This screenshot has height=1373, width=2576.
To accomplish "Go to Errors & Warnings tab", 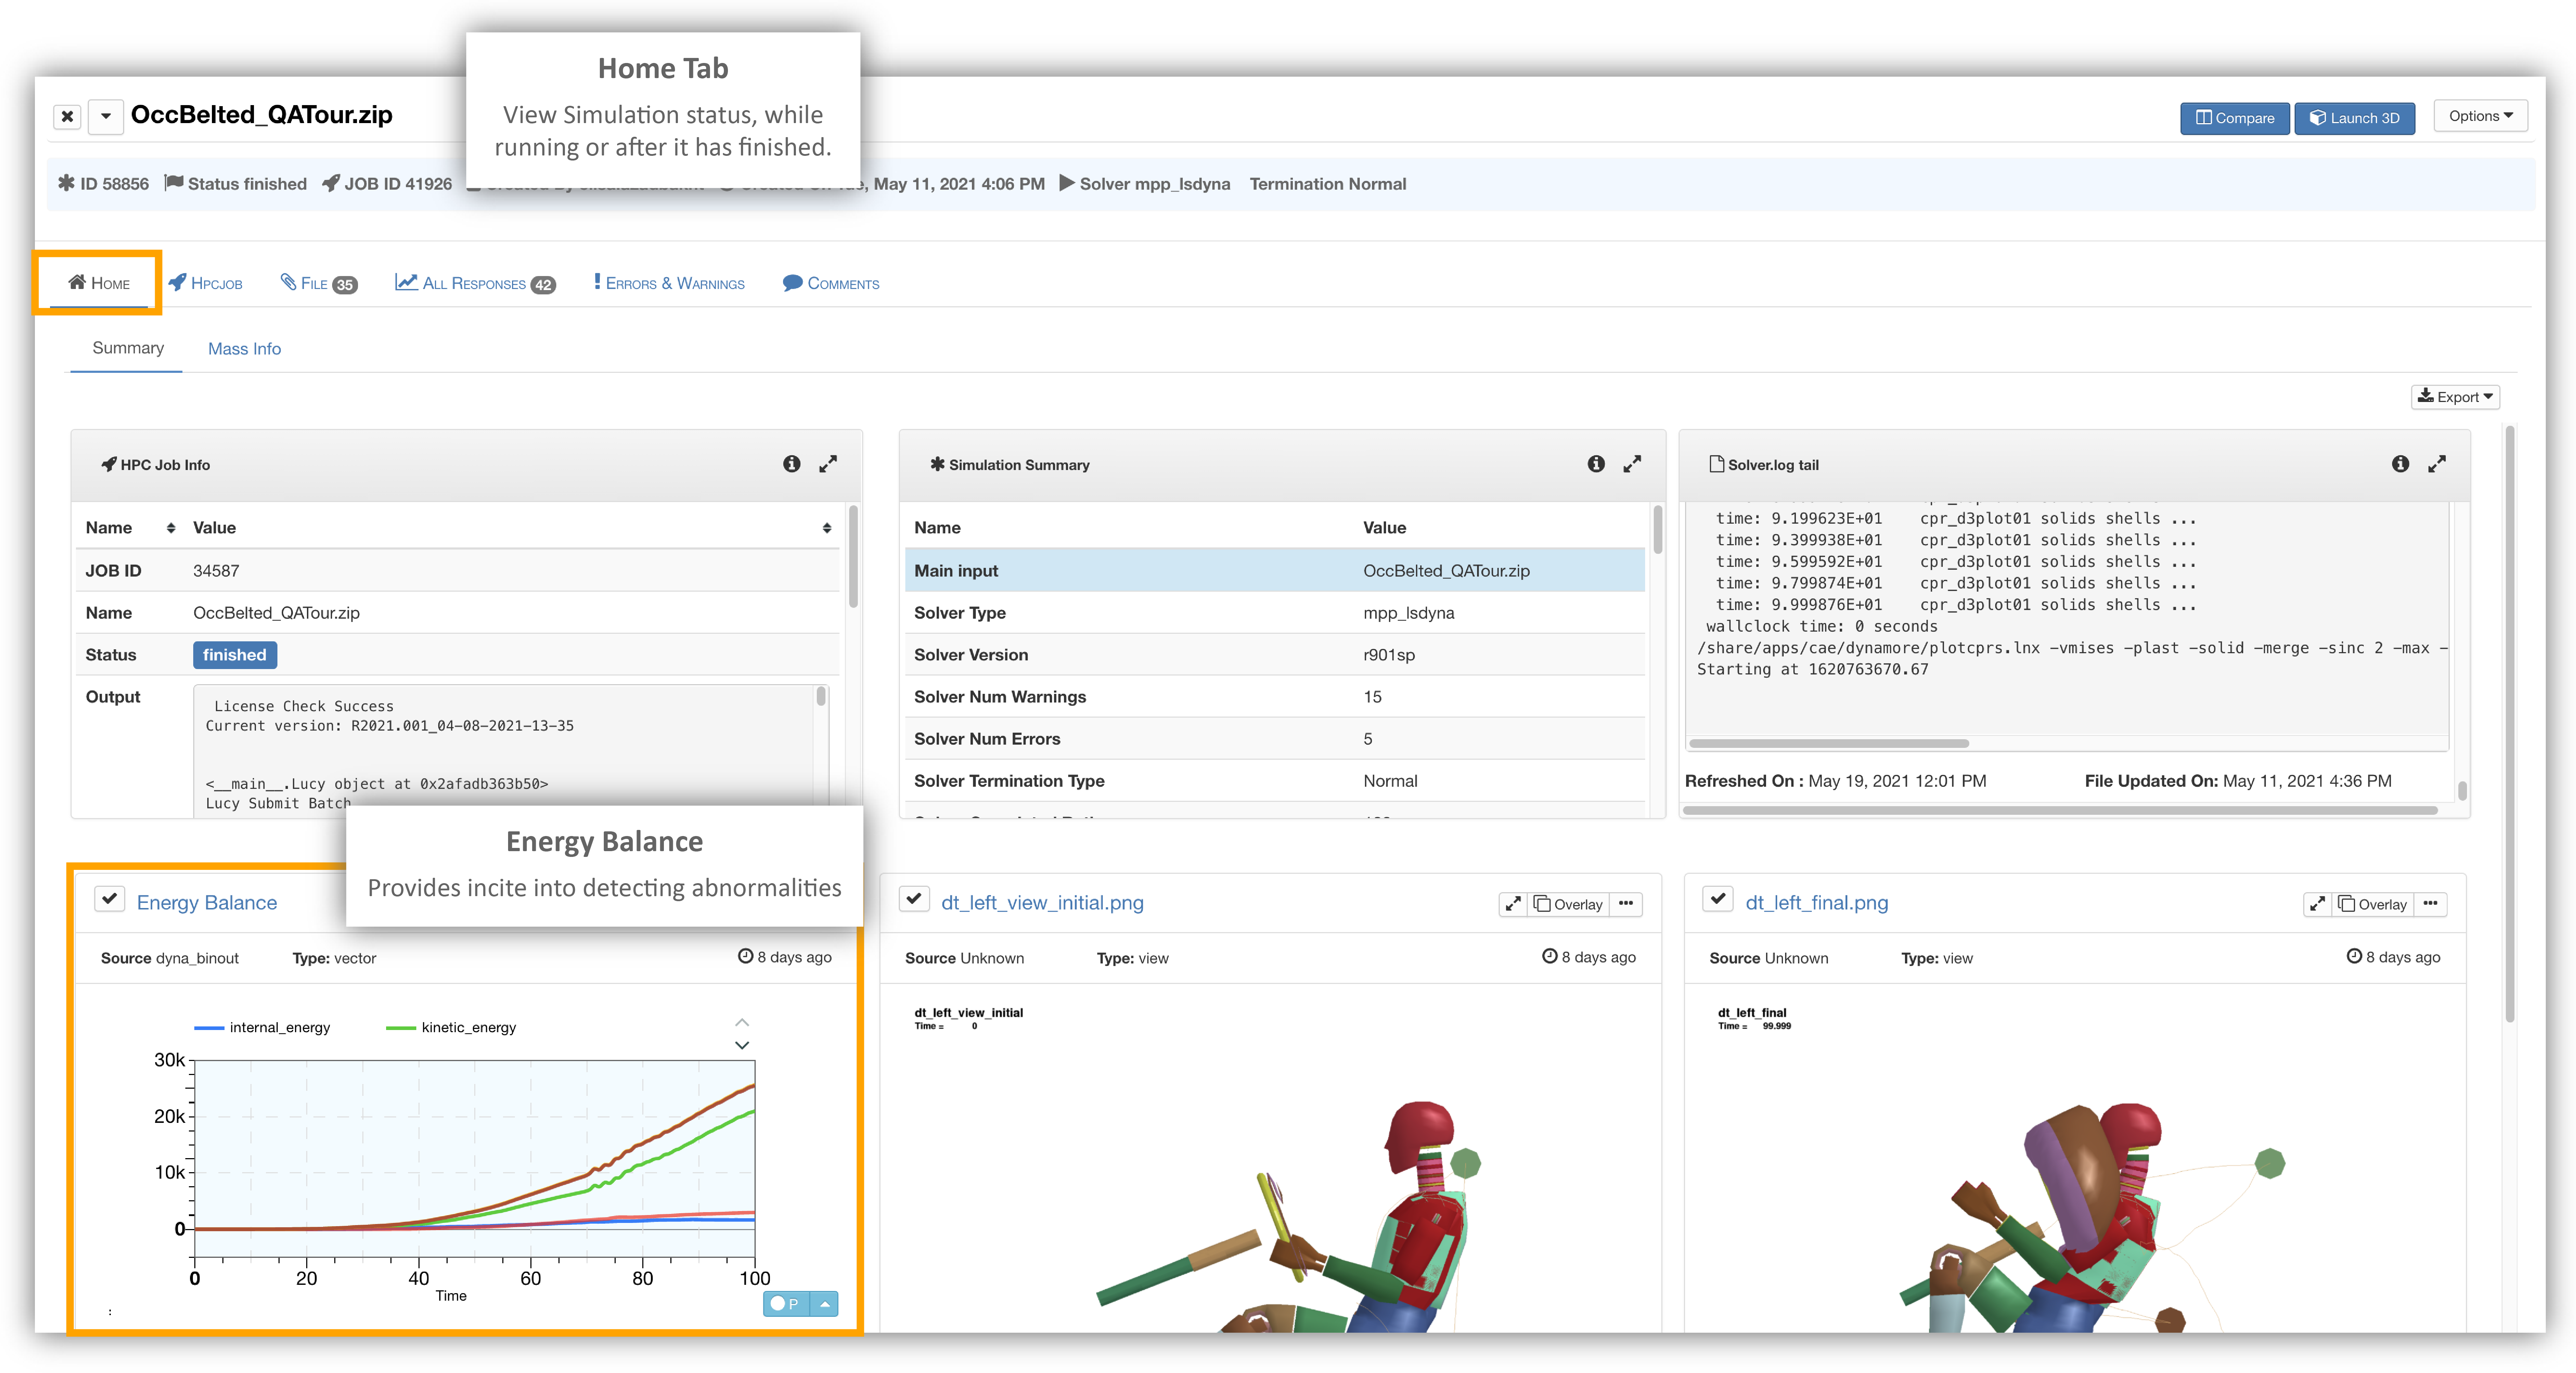I will 669,283.
